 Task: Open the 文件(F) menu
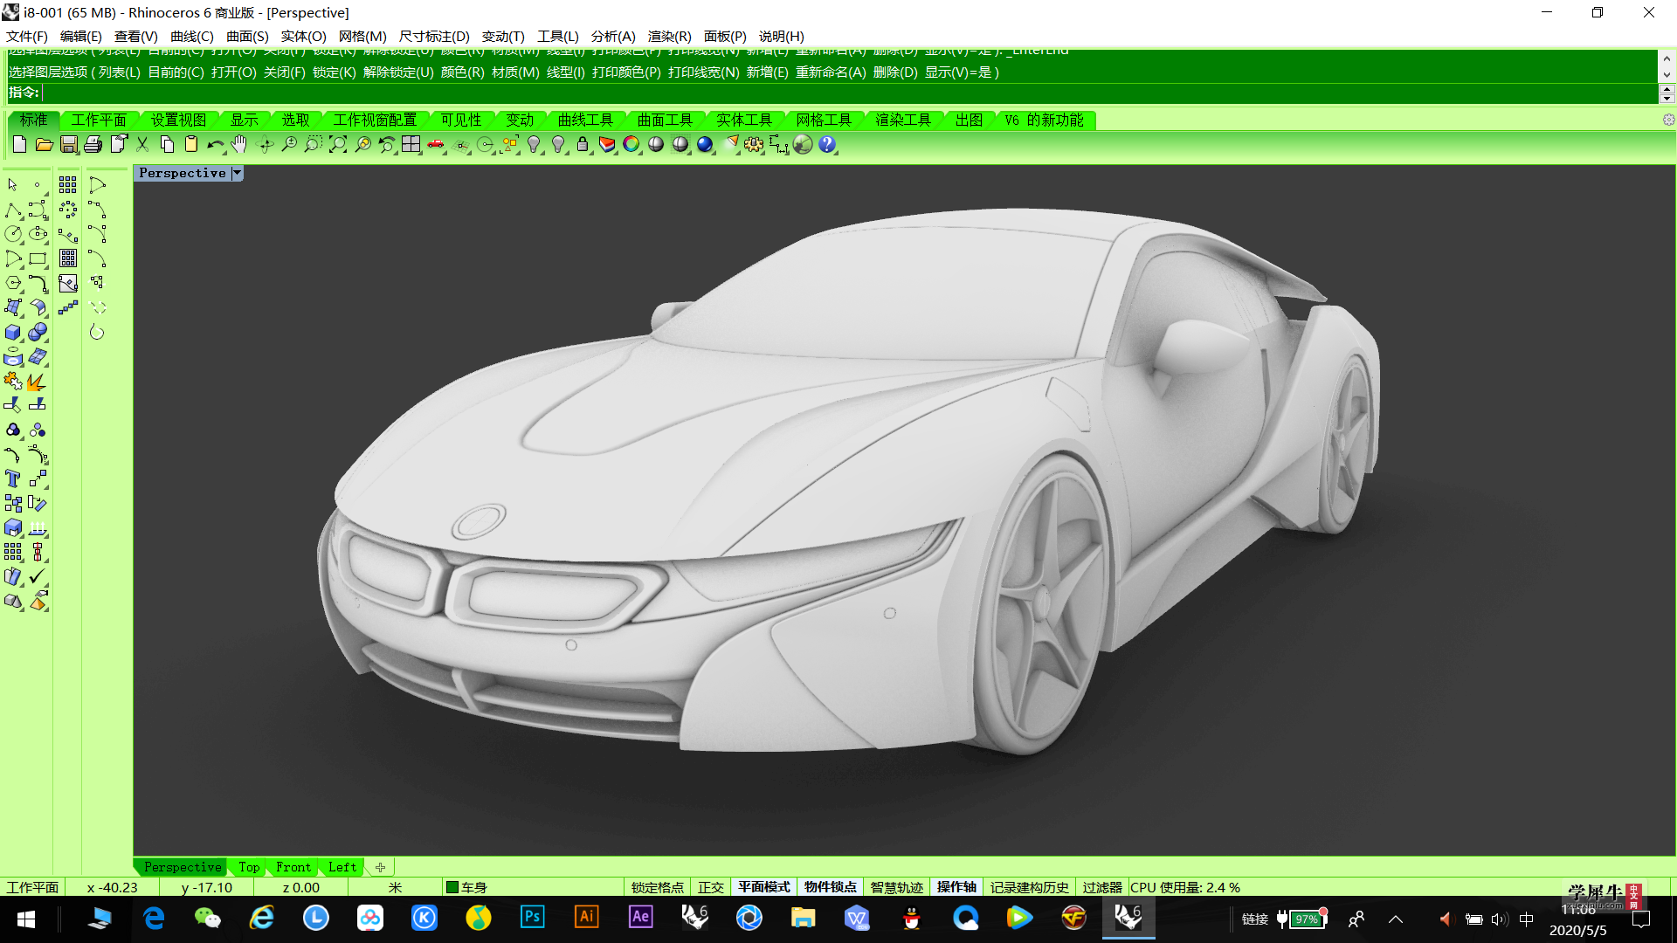point(27,36)
